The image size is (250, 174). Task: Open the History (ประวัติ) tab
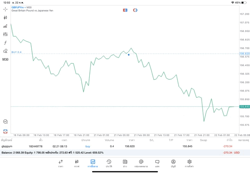[x=109, y=163]
